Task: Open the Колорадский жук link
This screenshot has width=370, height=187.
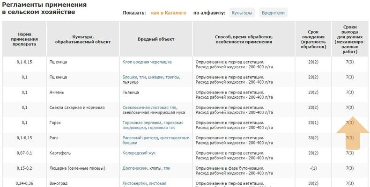Action: click(139, 153)
